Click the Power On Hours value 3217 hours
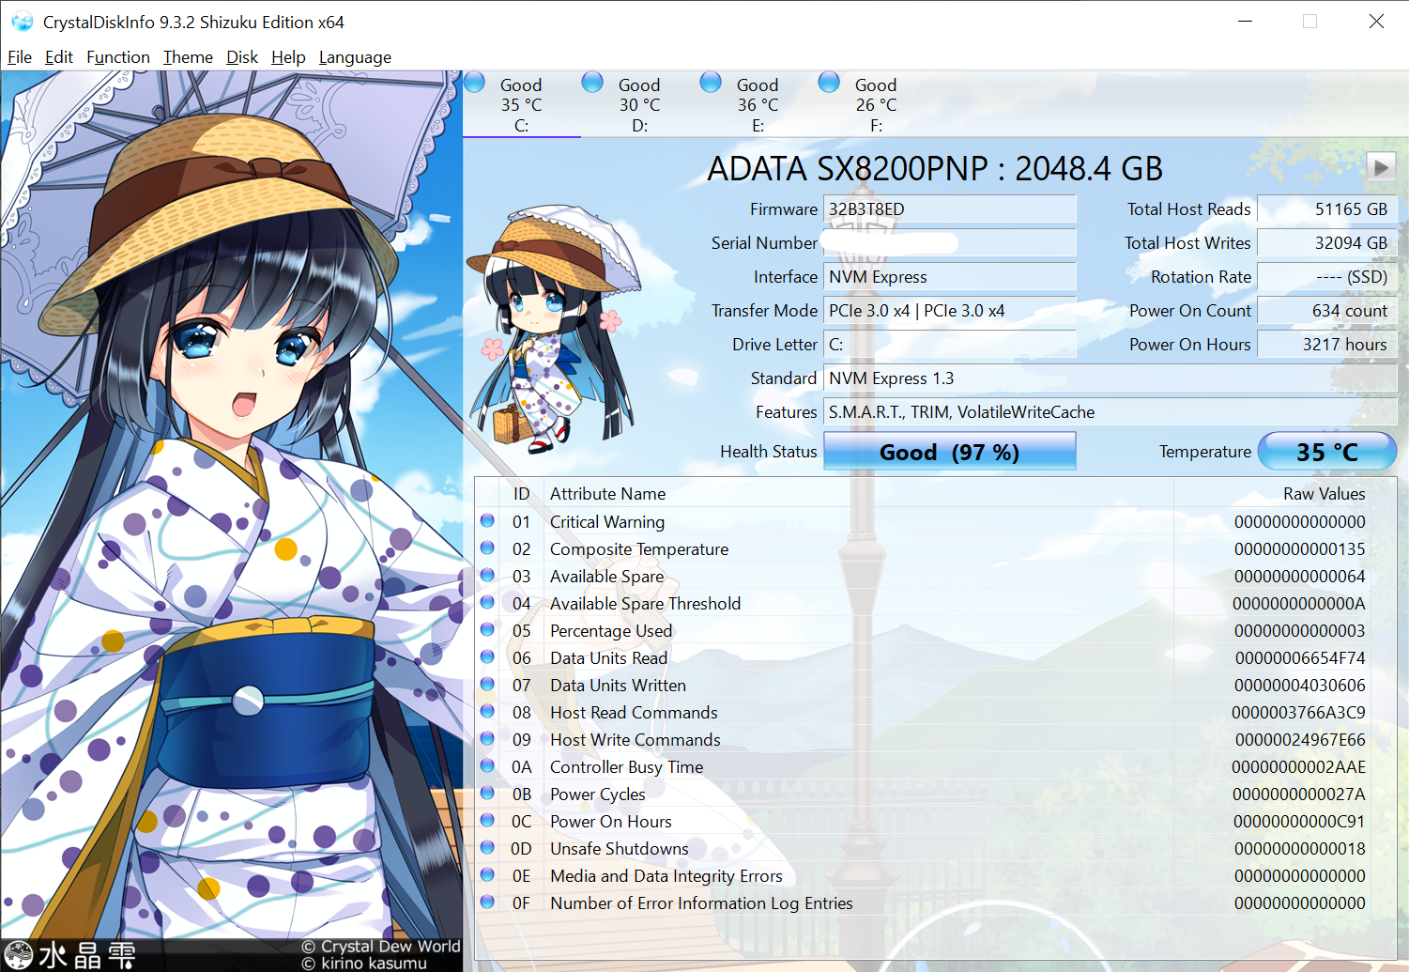This screenshot has height=972, width=1409. [1327, 345]
